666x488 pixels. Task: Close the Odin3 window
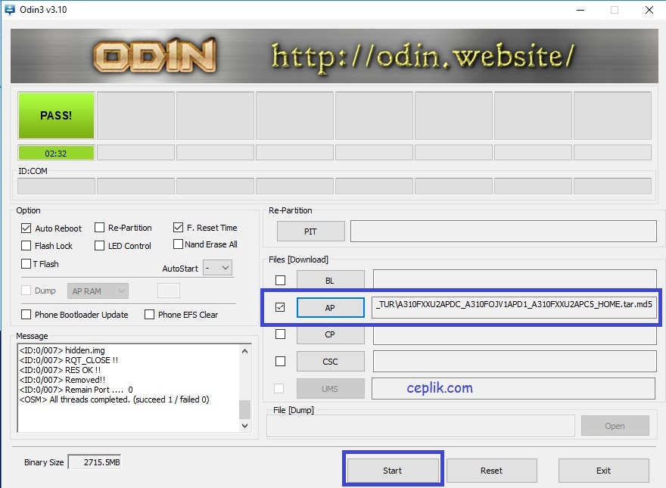tap(649, 10)
